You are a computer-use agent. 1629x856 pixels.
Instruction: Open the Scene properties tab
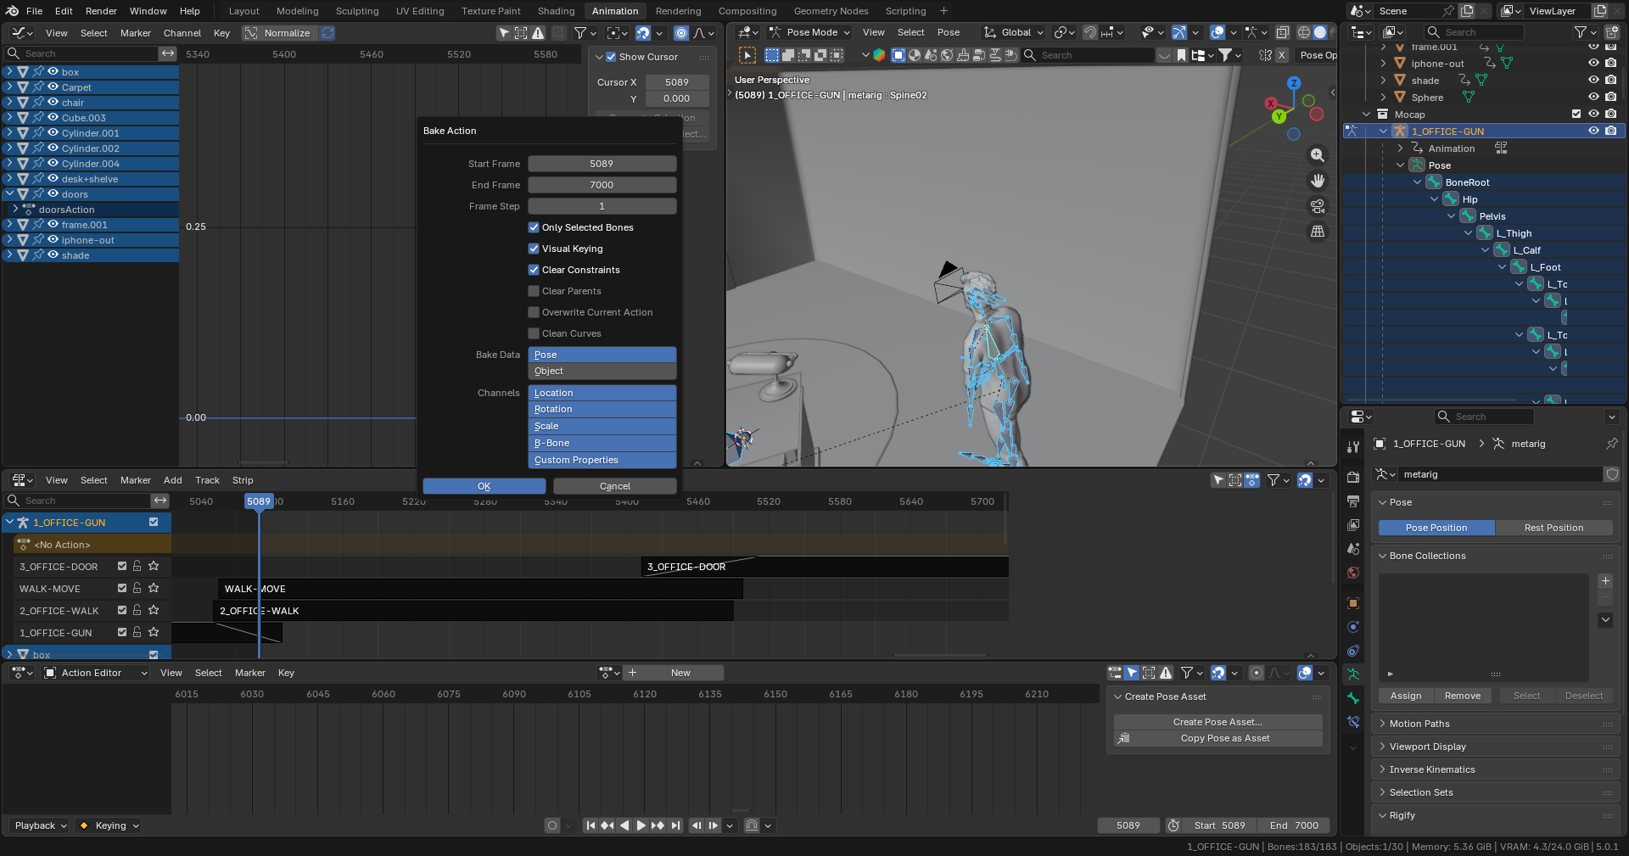1353,549
